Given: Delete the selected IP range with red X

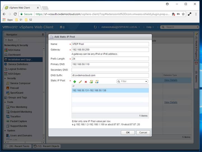Looking at the screenshot, I should point(86,82).
